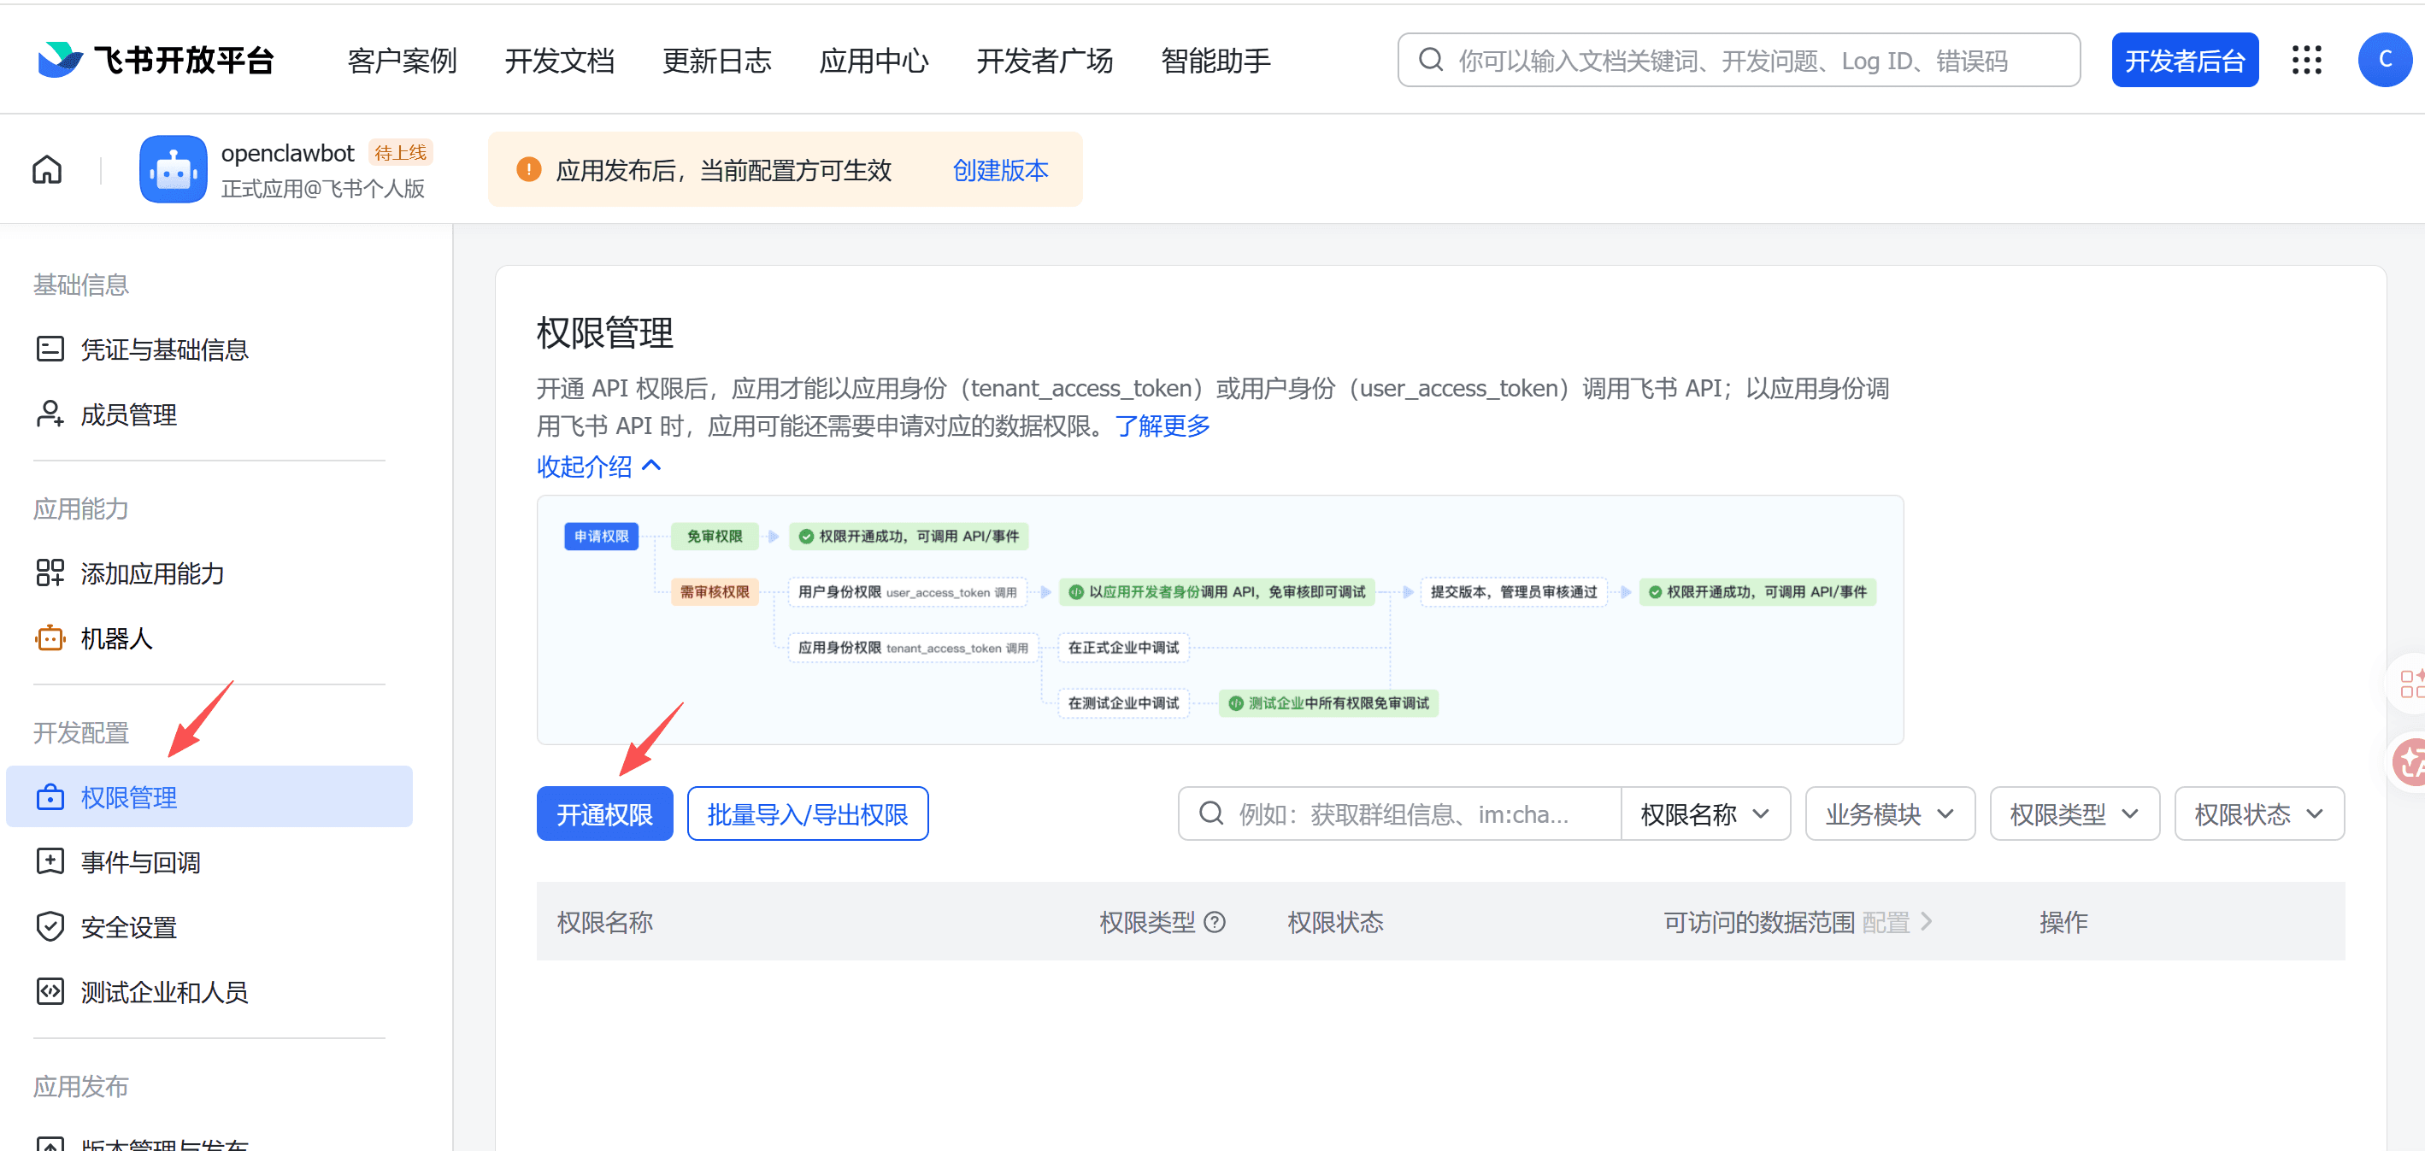Open 开发文档 in top navigation
Screen dimensions: 2425x1151
[x=559, y=62]
